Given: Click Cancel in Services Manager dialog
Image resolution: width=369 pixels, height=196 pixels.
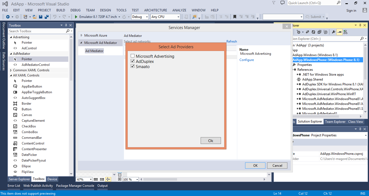Looking at the screenshot, I should click(277, 166).
